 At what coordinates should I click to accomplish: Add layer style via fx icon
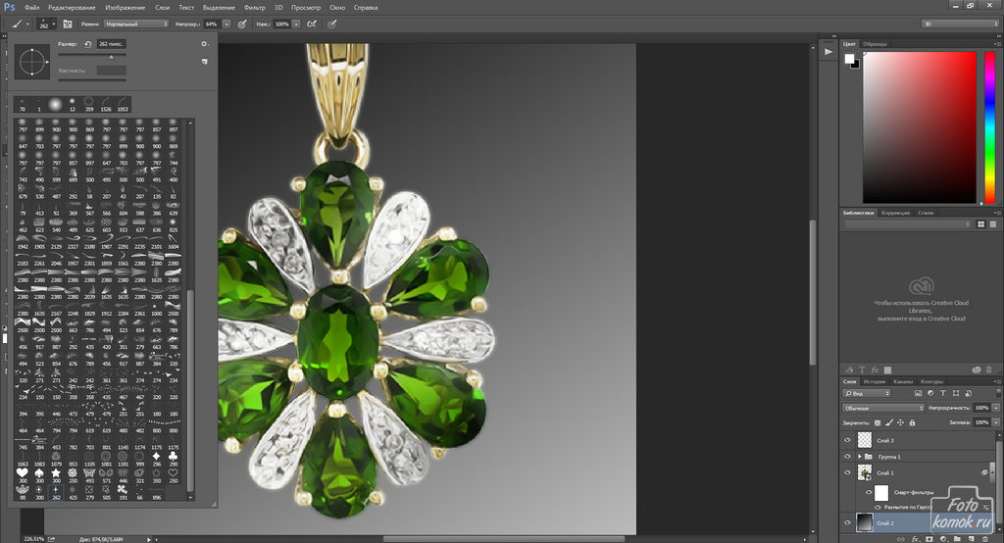click(x=913, y=537)
